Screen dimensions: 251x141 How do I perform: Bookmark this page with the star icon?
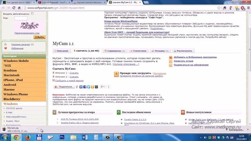point(219,8)
